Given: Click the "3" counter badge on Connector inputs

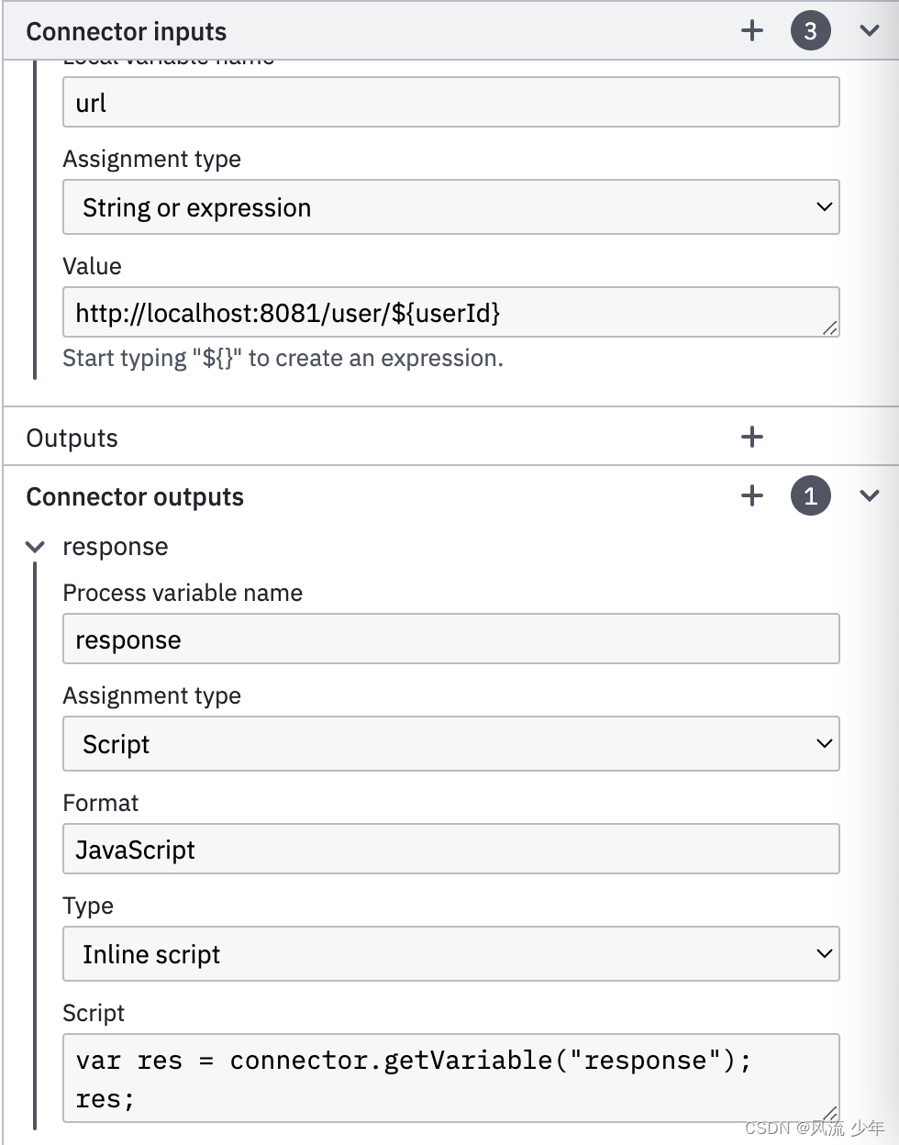Looking at the screenshot, I should pos(811,30).
